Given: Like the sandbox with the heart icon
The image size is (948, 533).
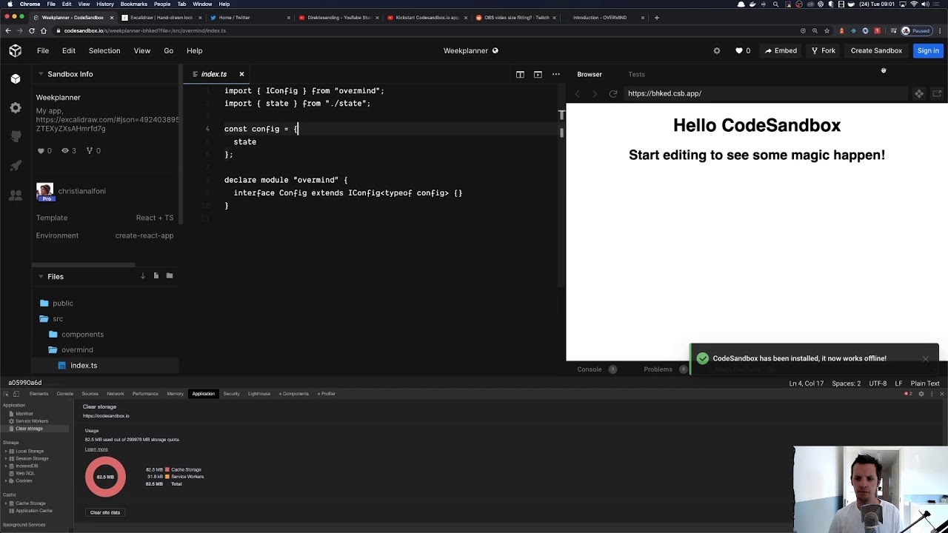Looking at the screenshot, I should [738, 51].
